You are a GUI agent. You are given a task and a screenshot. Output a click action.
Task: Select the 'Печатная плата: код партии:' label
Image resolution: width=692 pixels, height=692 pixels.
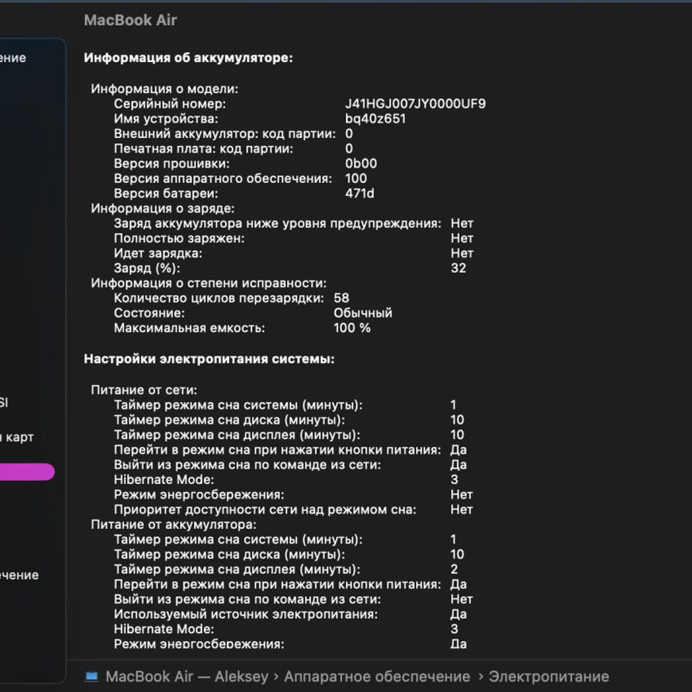tap(203, 149)
